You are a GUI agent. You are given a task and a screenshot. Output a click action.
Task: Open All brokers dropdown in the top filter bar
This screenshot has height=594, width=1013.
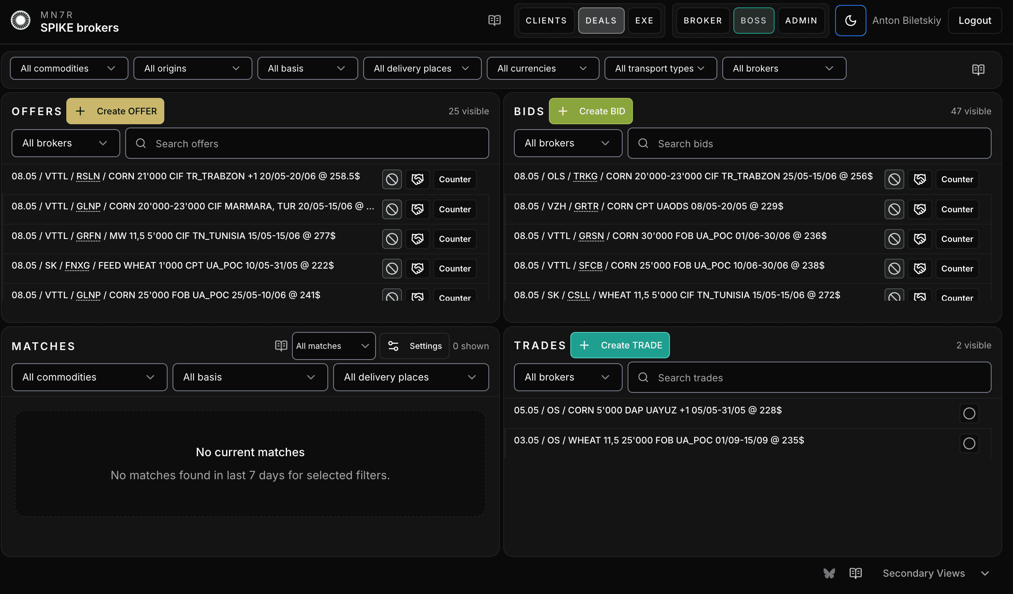784,68
